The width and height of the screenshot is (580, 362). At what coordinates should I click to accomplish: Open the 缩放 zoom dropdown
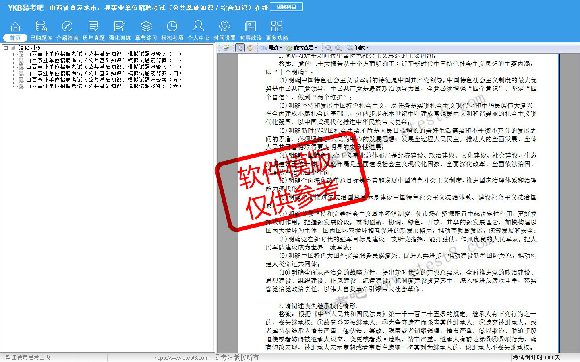(358, 48)
